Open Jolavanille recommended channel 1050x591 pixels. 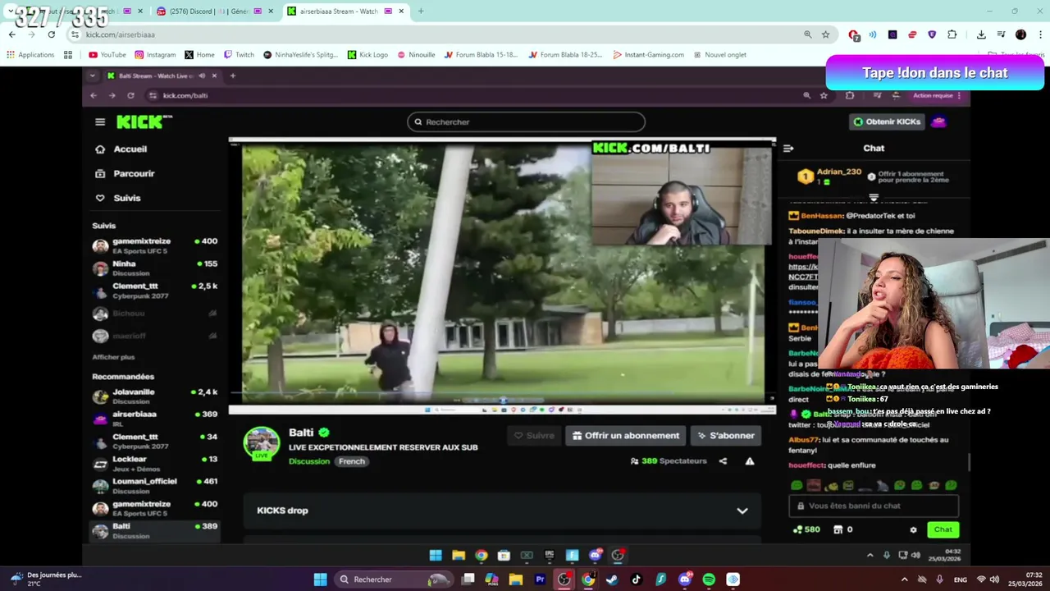155,396
